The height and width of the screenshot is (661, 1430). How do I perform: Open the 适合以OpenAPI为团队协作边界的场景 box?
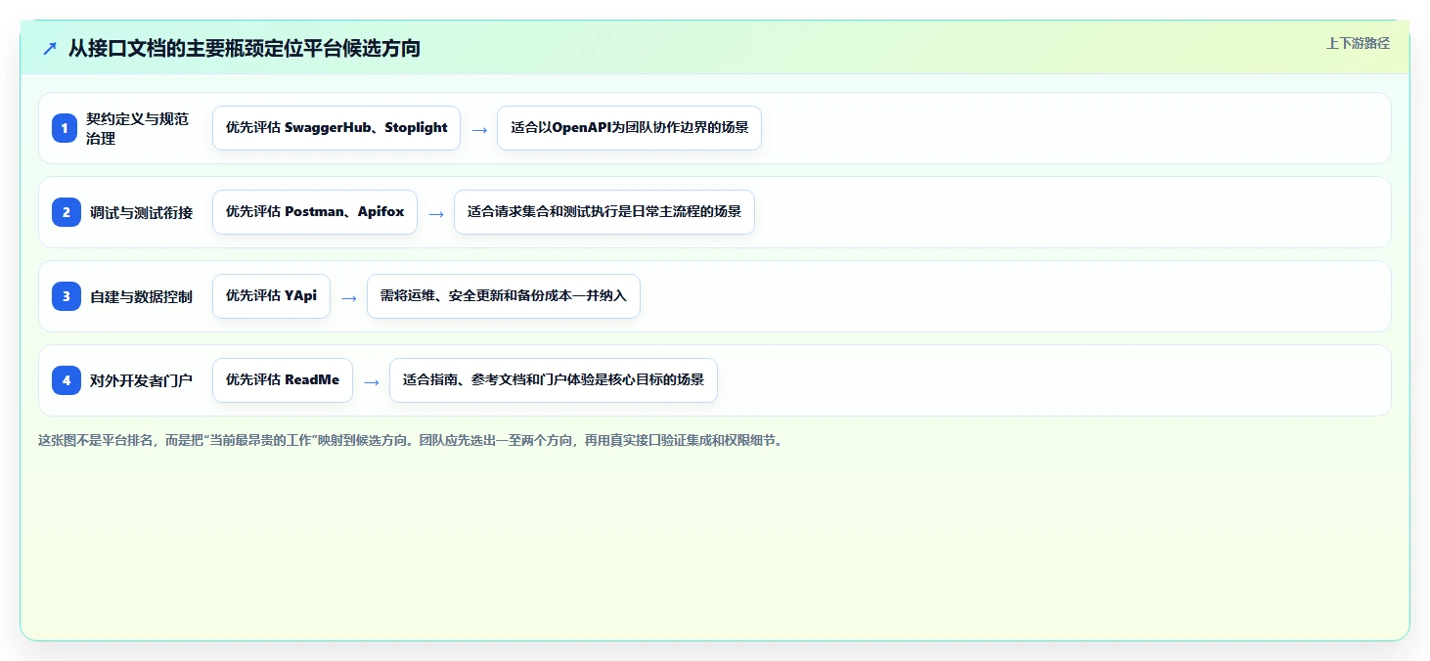click(x=629, y=128)
